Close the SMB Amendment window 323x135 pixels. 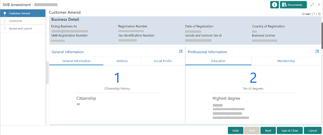tap(319, 5)
